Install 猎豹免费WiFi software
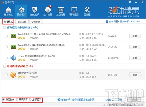 135,75
